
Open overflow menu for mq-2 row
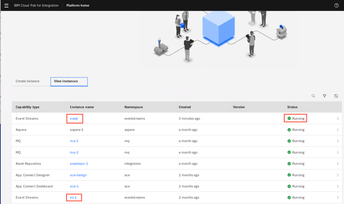(x=338, y=152)
